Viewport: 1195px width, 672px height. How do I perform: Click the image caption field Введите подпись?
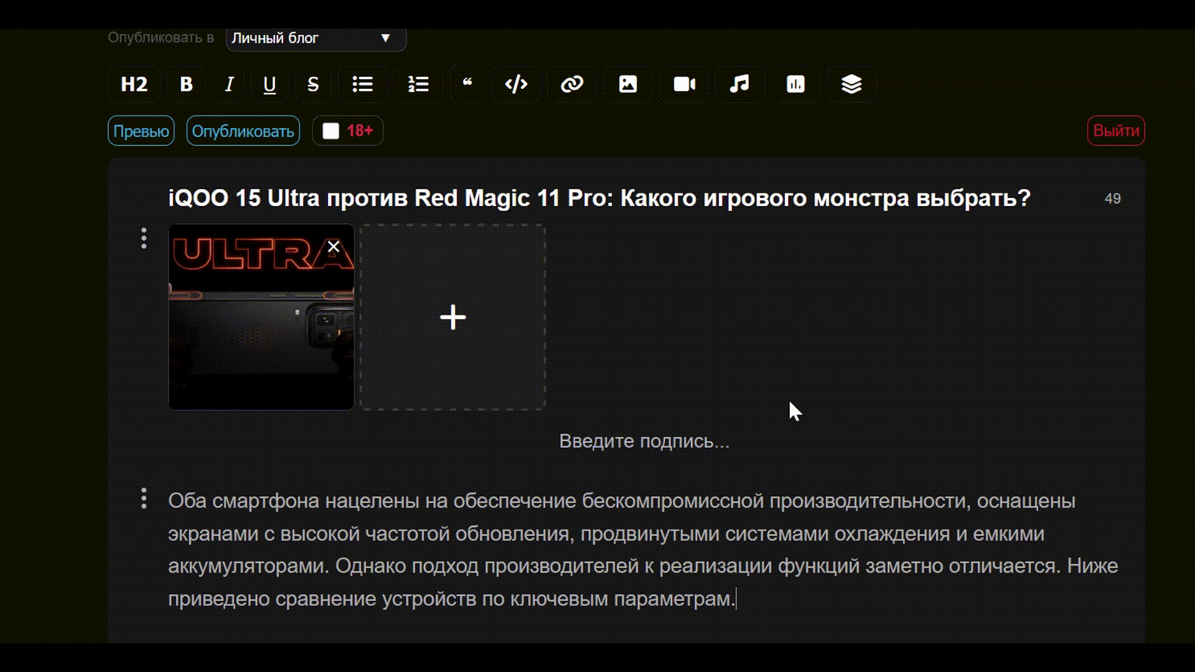coord(644,441)
